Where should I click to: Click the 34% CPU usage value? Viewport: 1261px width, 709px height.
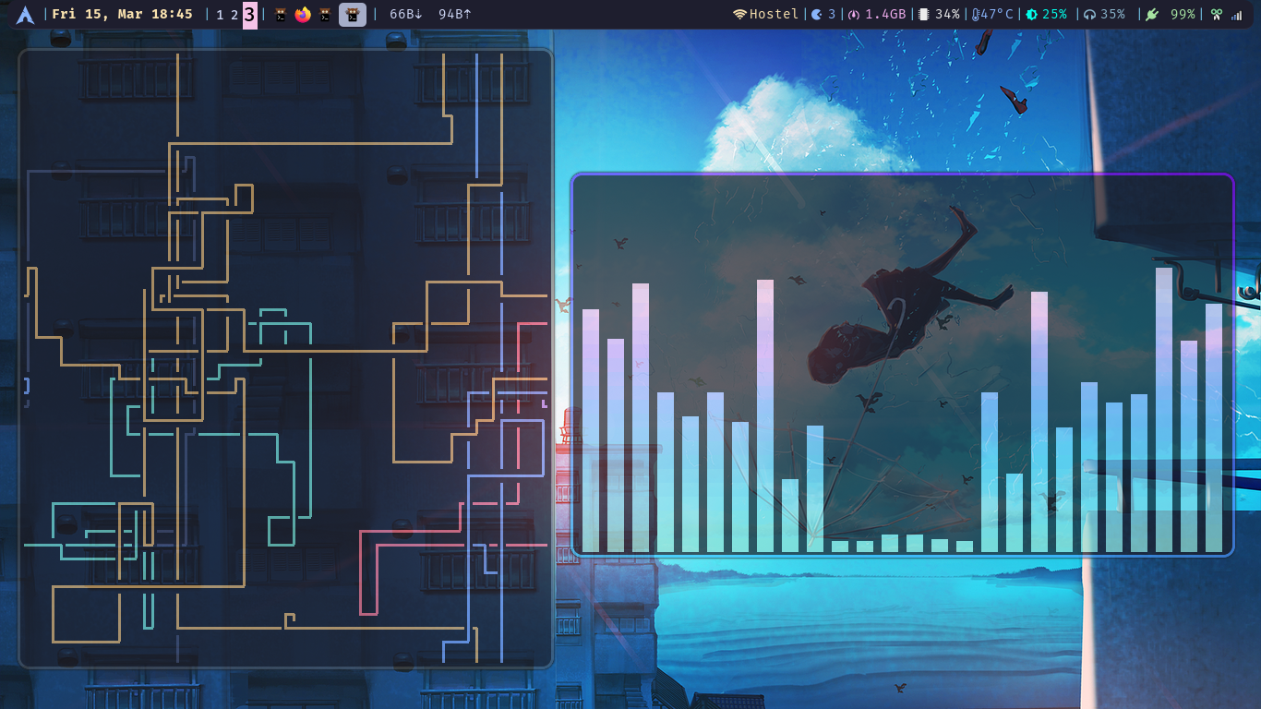tap(947, 15)
